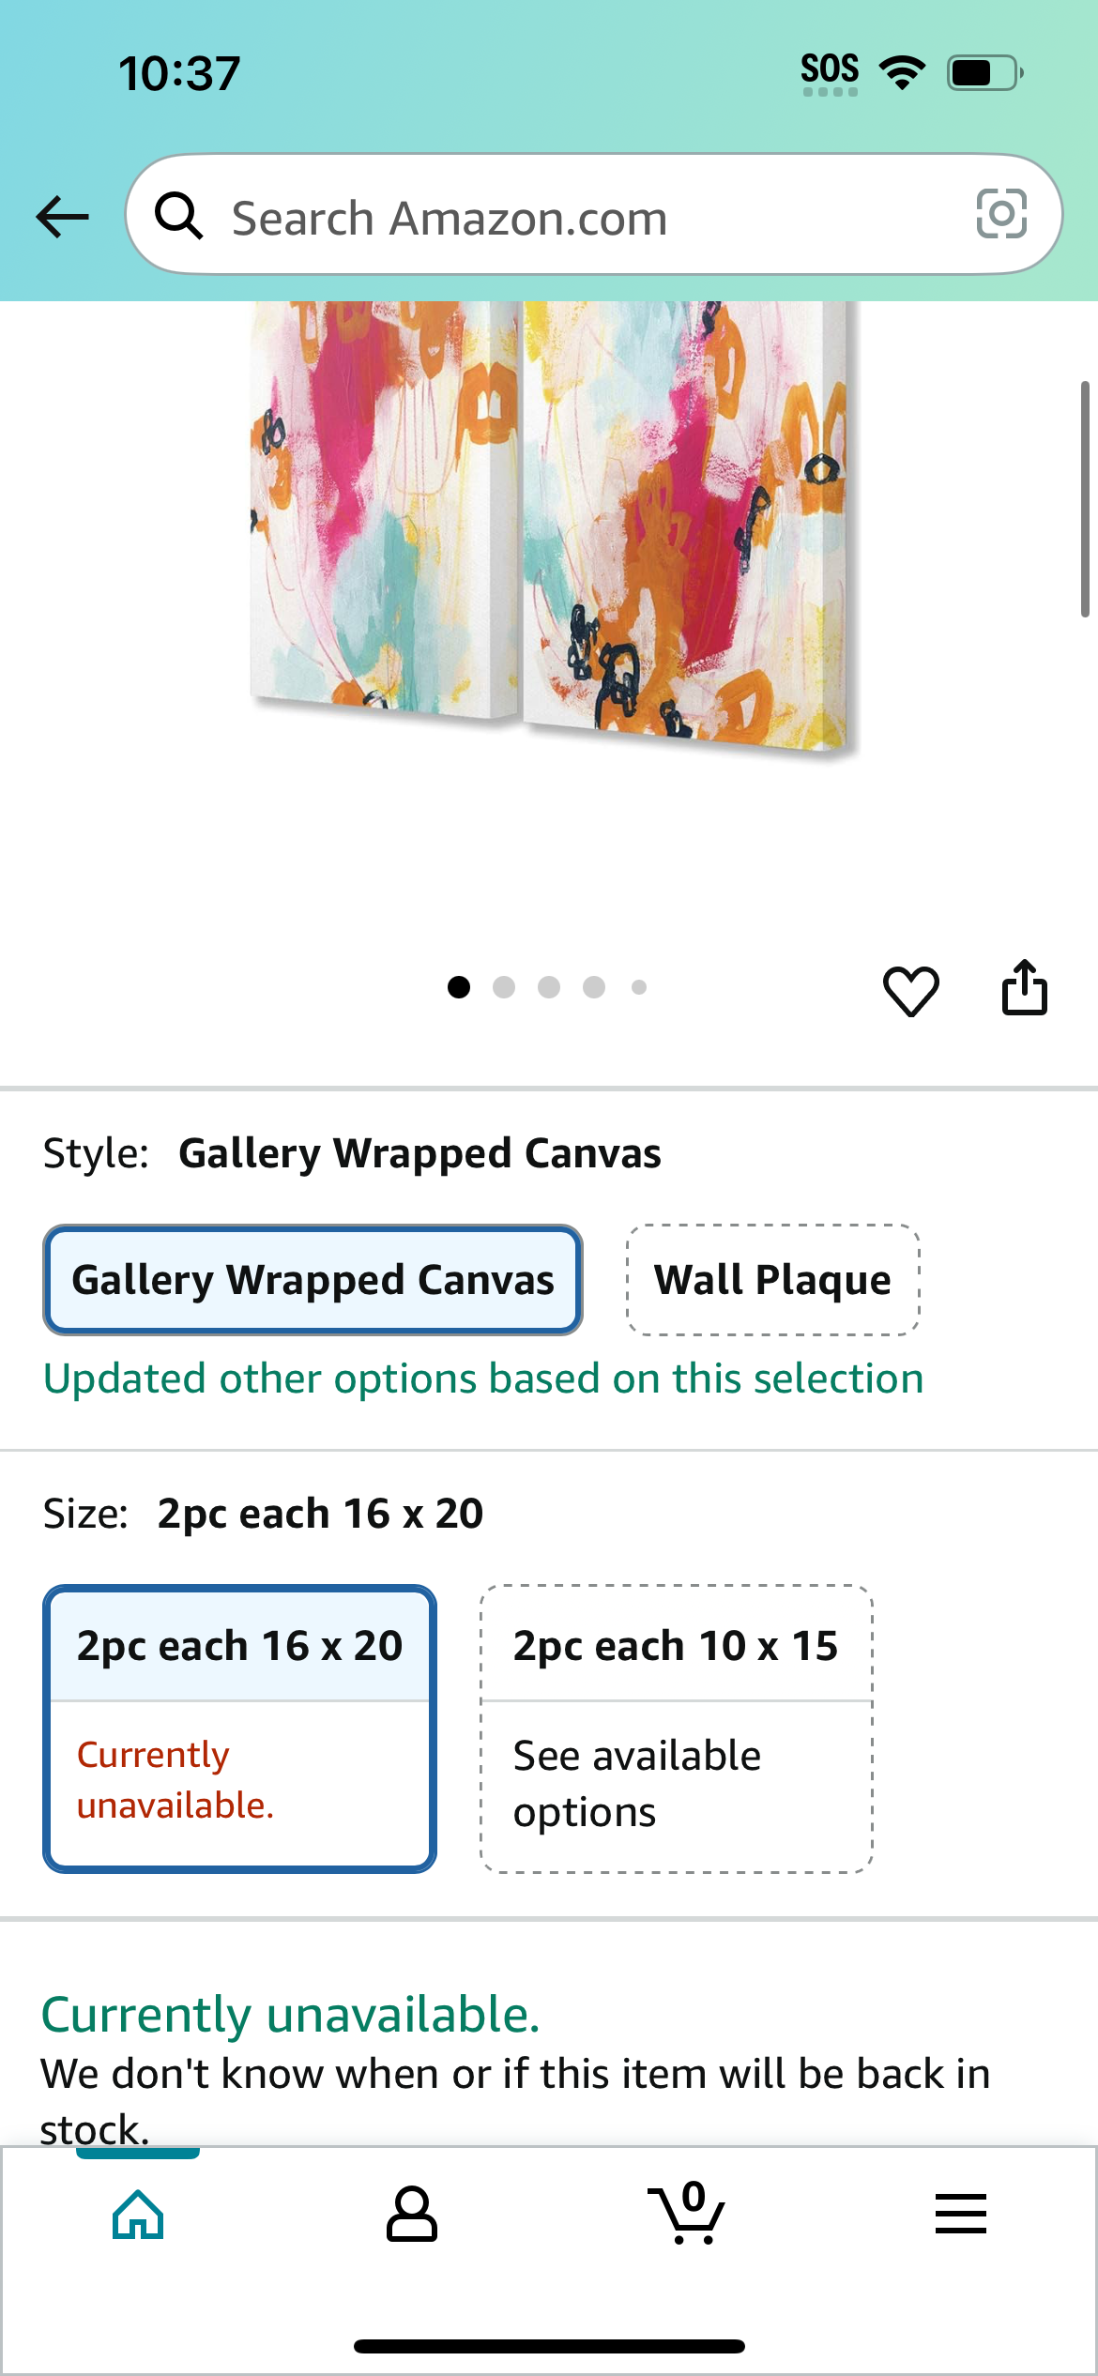Open the shopping cart icon

[686, 2212]
